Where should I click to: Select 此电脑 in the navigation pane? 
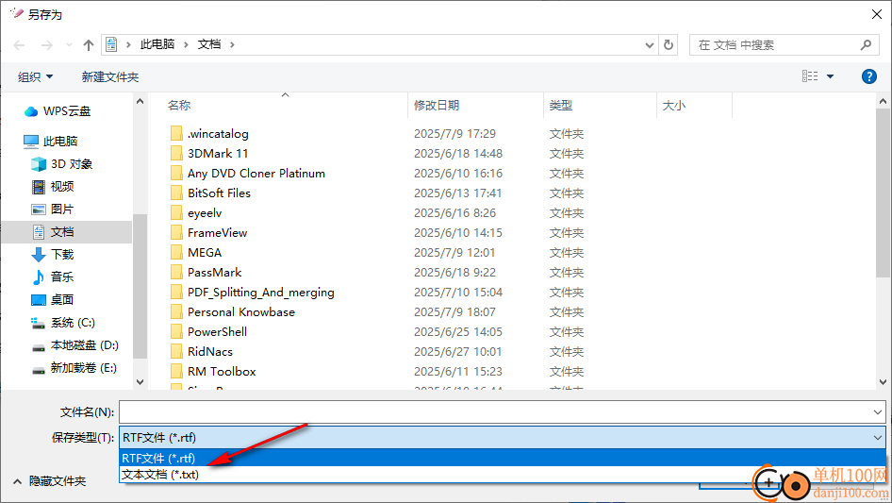click(x=51, y=141)
